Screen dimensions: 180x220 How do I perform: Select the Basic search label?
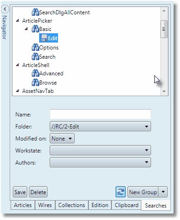point(45,29)
